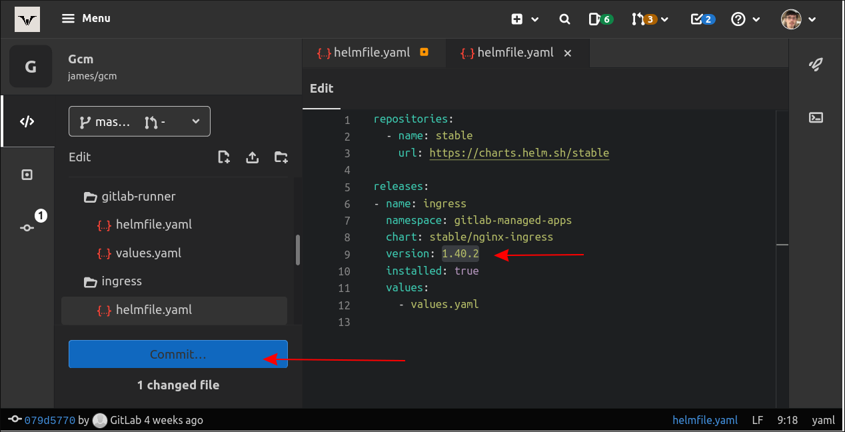
Task: Create a new file in the tree
Action: (x=224, y=157)
